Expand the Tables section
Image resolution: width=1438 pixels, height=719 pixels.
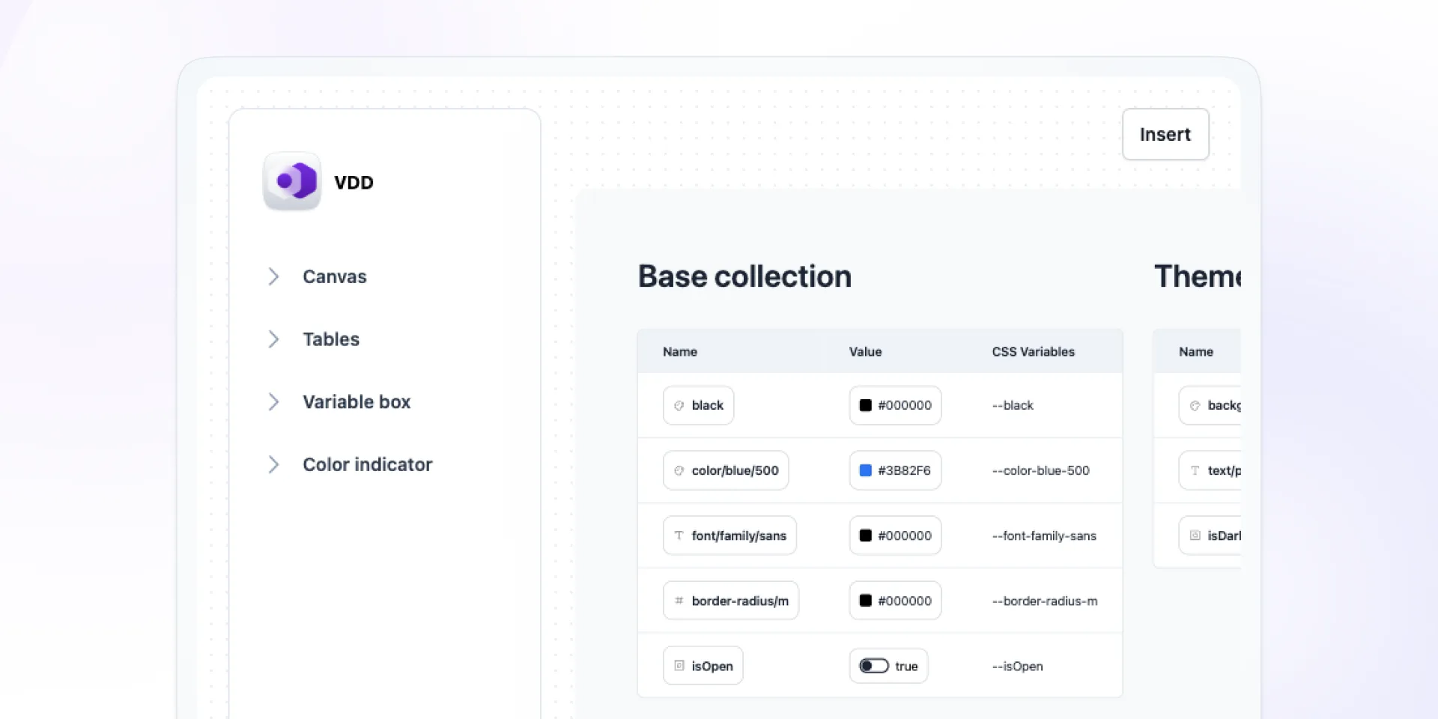click(274, 339)
